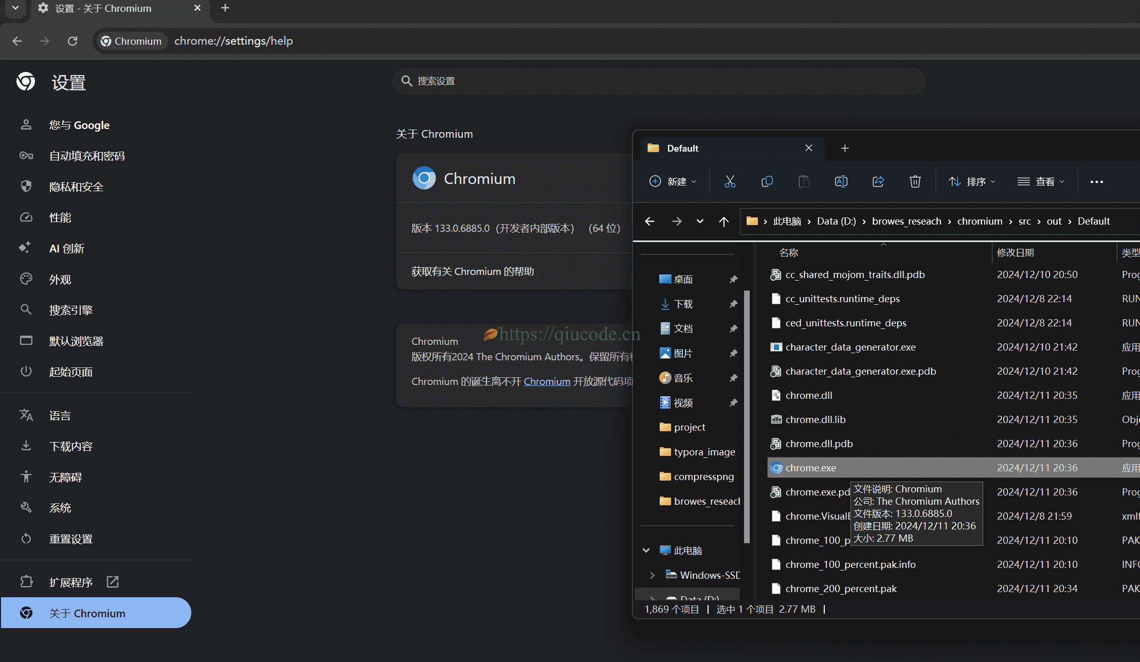The width and height of the screenshot is (1140, 662).
Task: Click the browser Back arrow
Action: point(17,41)
